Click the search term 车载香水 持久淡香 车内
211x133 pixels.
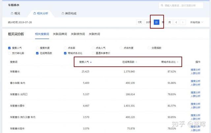23,117
